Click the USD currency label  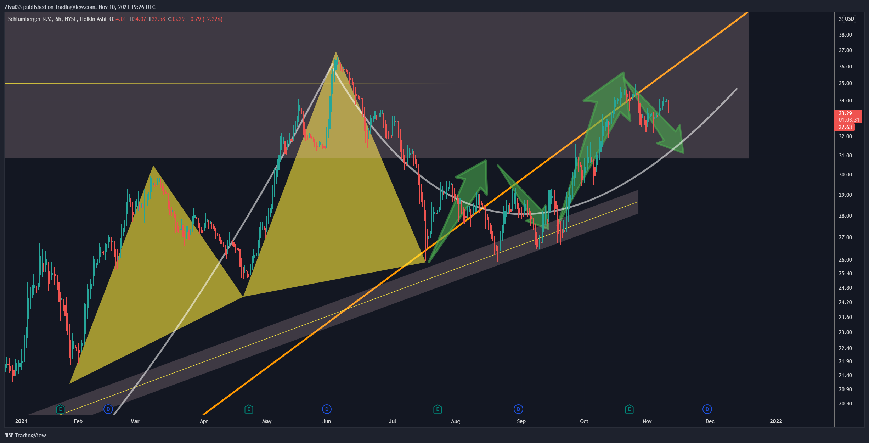[x=850, y=19]
